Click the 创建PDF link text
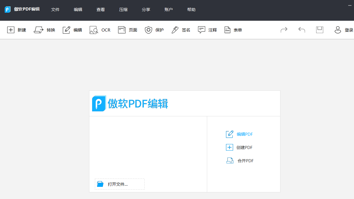Viewport: 354px width, 199px height. point(244,148)
